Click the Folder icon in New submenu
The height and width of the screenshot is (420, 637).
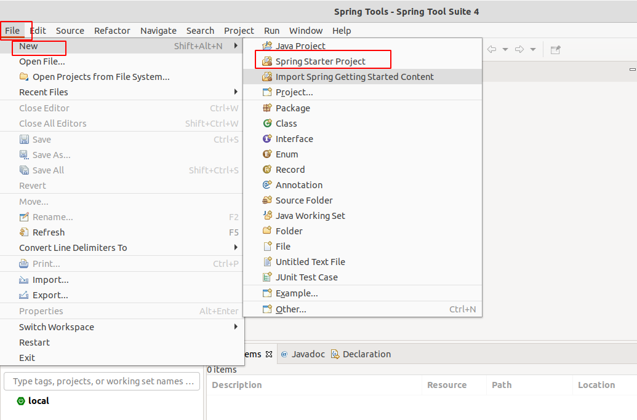(267, 231)
